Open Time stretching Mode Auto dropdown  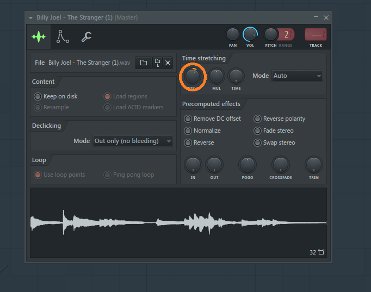click(x=297, y=76)
